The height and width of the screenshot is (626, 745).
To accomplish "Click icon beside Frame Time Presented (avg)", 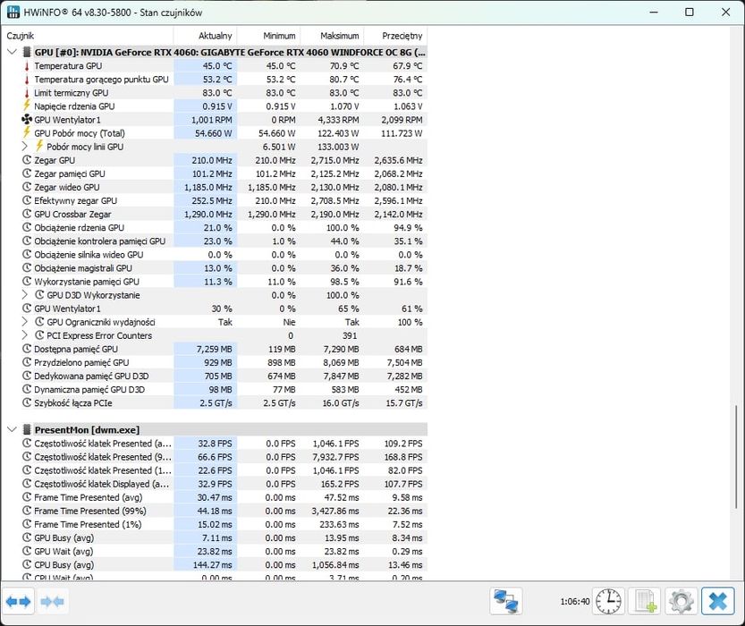I will pyautogui.click(x=27, y=497).
